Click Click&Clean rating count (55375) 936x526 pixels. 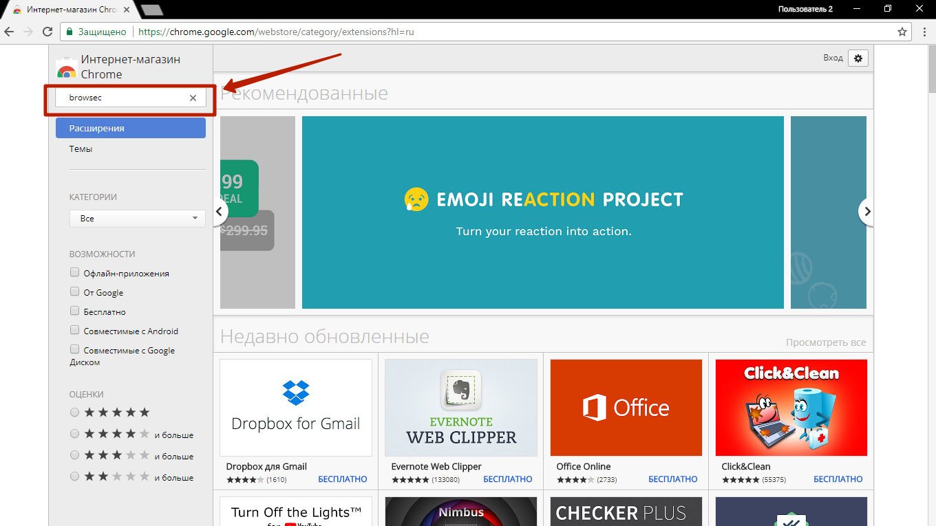pos(774,479)
